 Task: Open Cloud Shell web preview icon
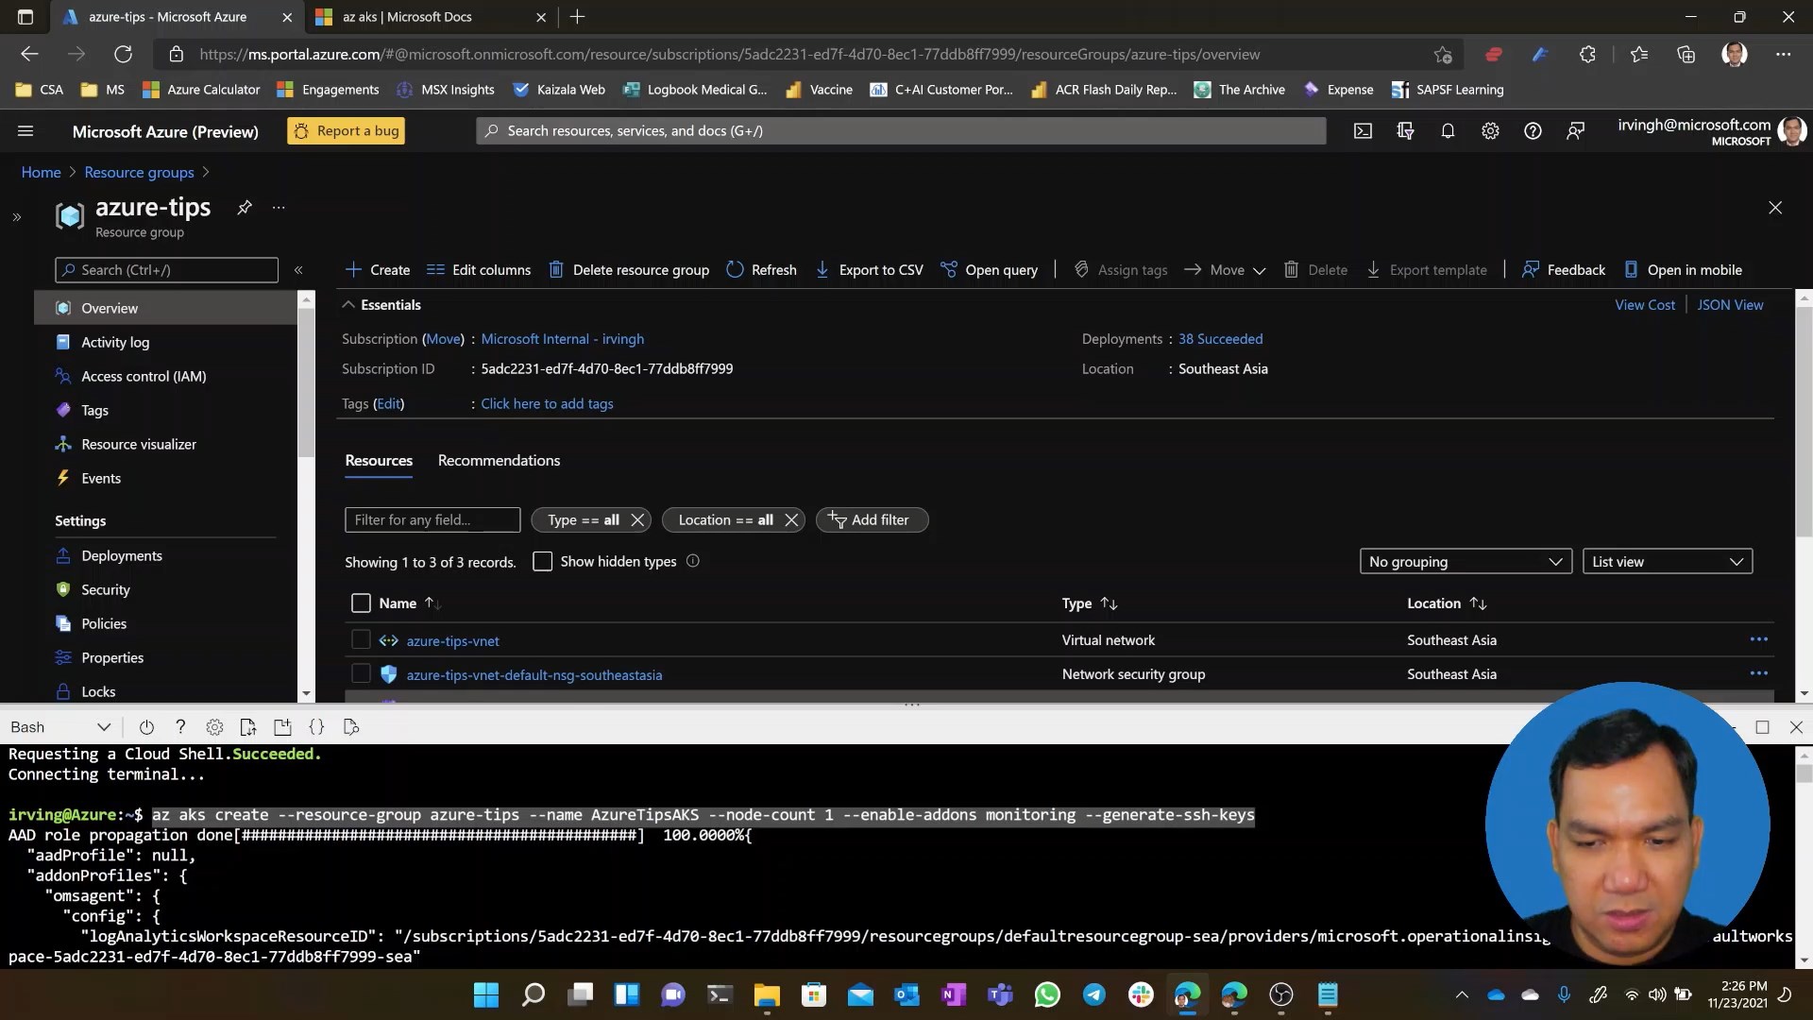(x=350, y=727)
